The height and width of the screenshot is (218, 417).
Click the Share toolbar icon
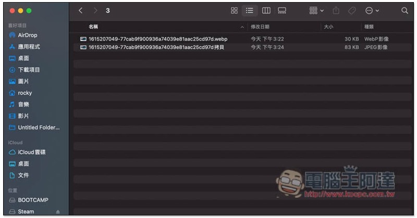[336, 10]
